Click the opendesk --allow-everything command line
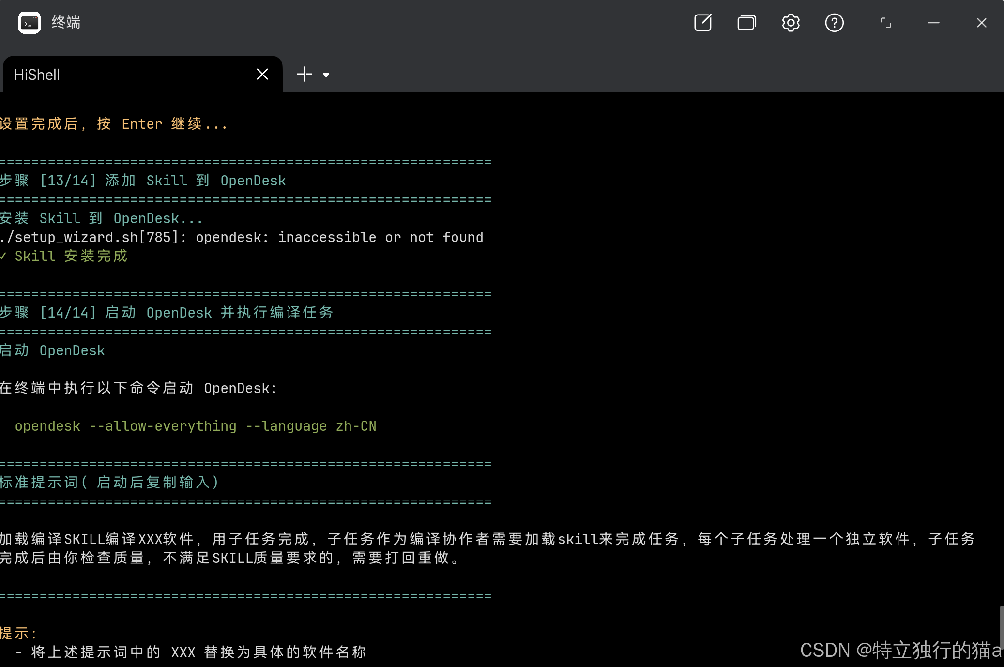1004x667 pixels. pos(196,426)
